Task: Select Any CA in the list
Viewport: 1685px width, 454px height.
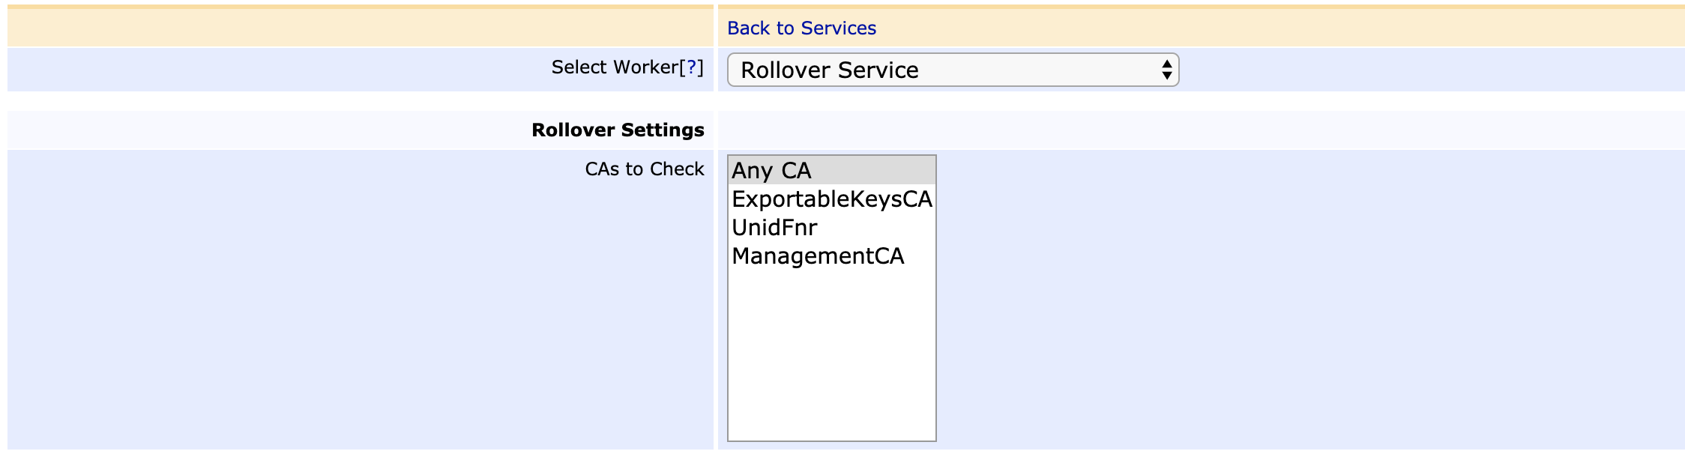Action: [772, 171]
